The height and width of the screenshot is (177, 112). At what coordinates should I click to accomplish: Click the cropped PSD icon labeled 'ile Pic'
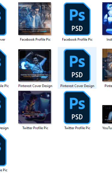(x=3, y=65)
